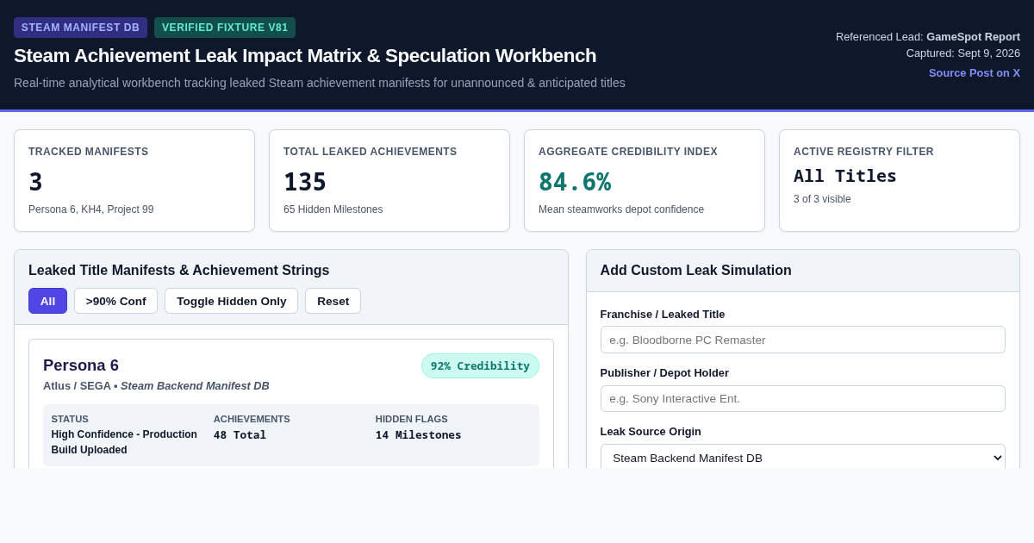Click Toggle Hidden Only button
Viewport: 1034px width, 543px height.
(231, 301)
